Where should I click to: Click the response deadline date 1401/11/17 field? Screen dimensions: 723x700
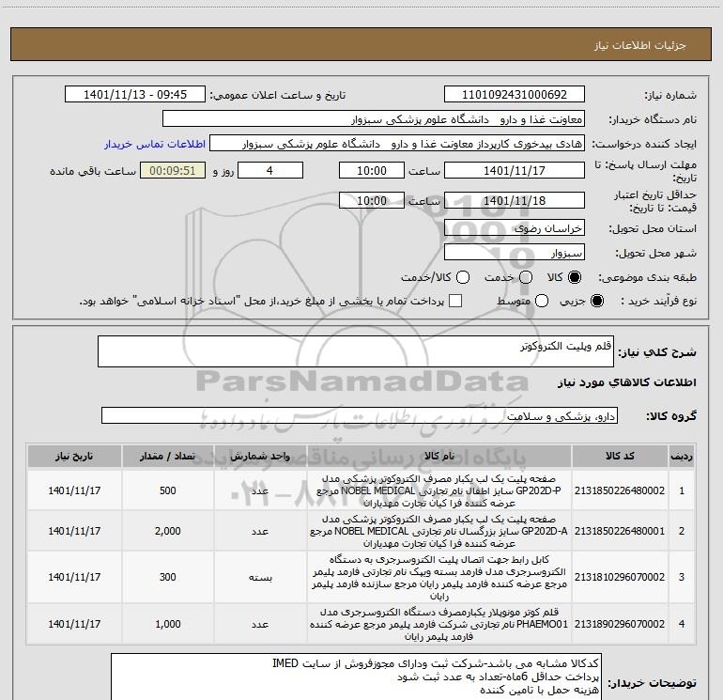pos(515,170)
